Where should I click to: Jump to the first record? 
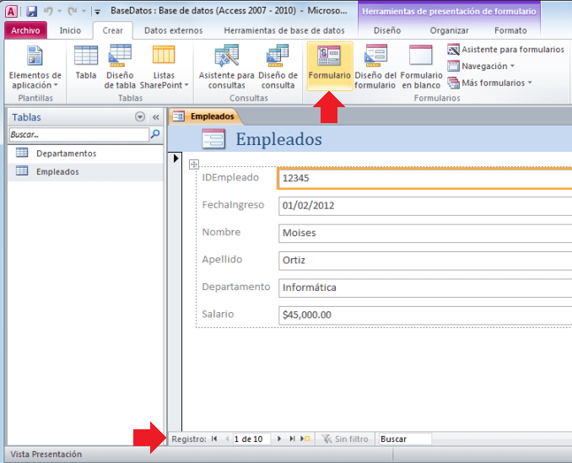click(214, 439)
